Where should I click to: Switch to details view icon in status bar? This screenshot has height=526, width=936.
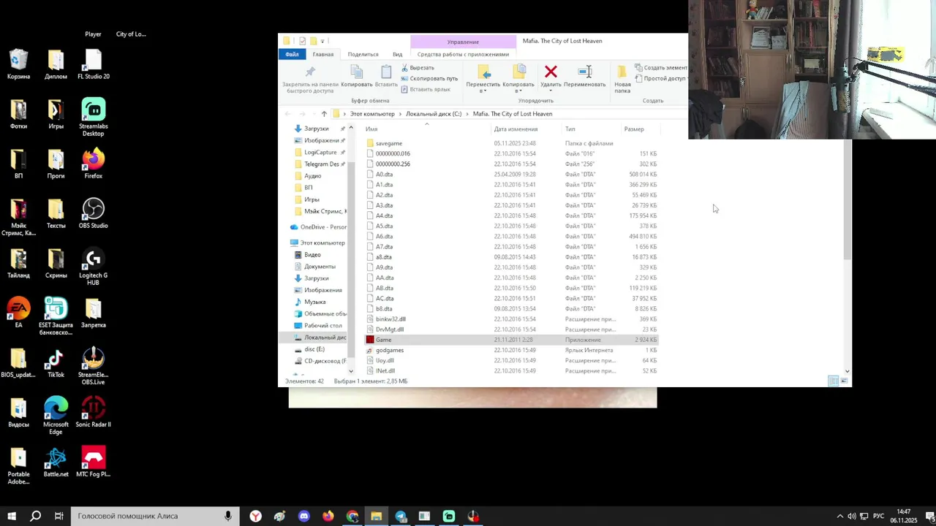coord(834,381)
